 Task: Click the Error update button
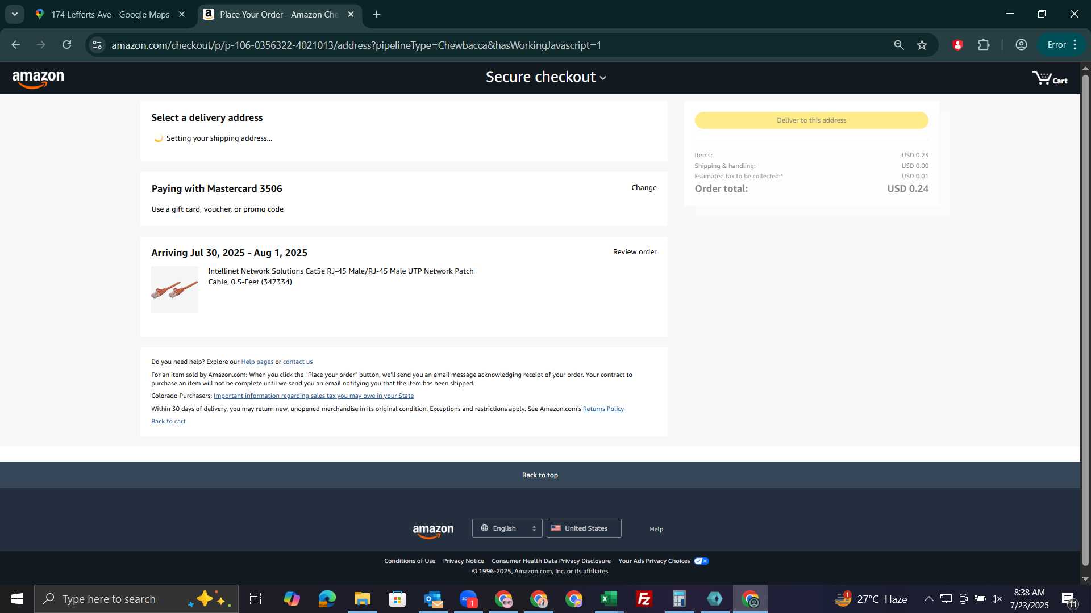point(1056,45)
